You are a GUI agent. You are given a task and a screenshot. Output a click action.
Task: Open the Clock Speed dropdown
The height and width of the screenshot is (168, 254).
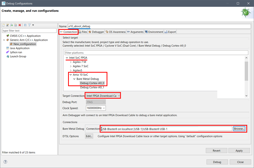pyautogui.click(x=96, y=108)
